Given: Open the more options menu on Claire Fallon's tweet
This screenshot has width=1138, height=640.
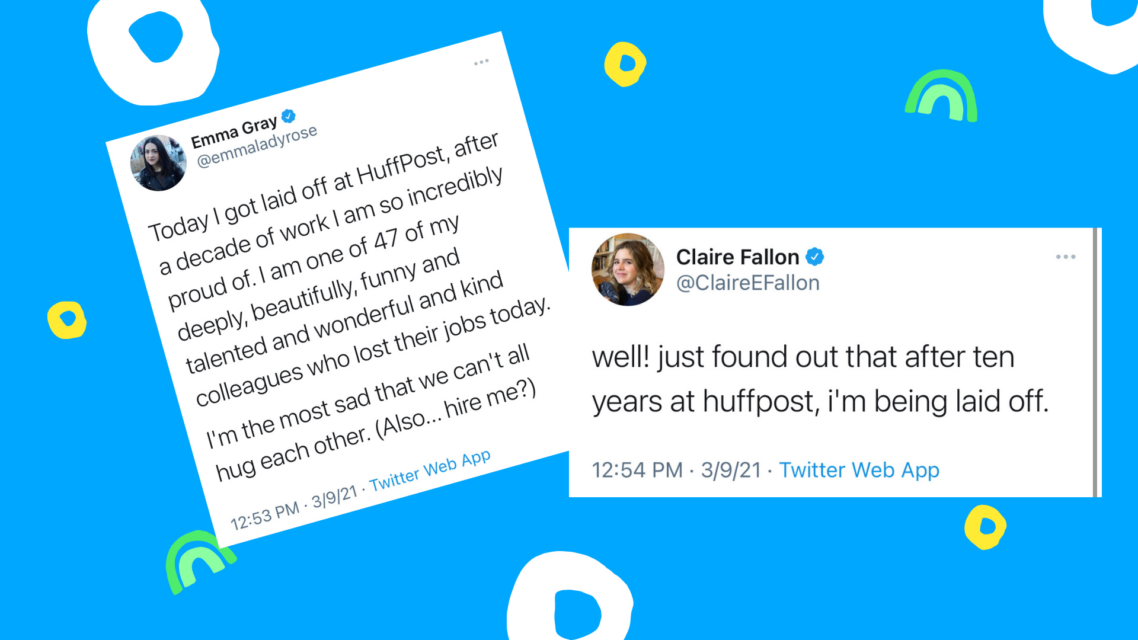Looking at the screenshot, I should (x=1066, y=256).
